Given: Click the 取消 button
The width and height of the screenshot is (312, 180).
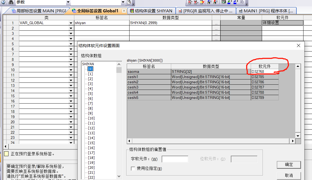Looking at the screenshot, I should 289,175.
